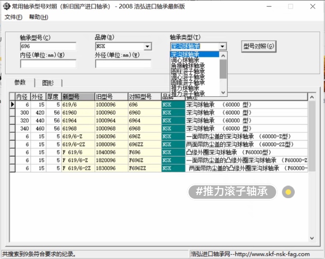Image resolution: width=325 pixels, height=259 pixels.
Task: Select 调心滚子轴承 in the type list
Action: click(x=195, y=77)
